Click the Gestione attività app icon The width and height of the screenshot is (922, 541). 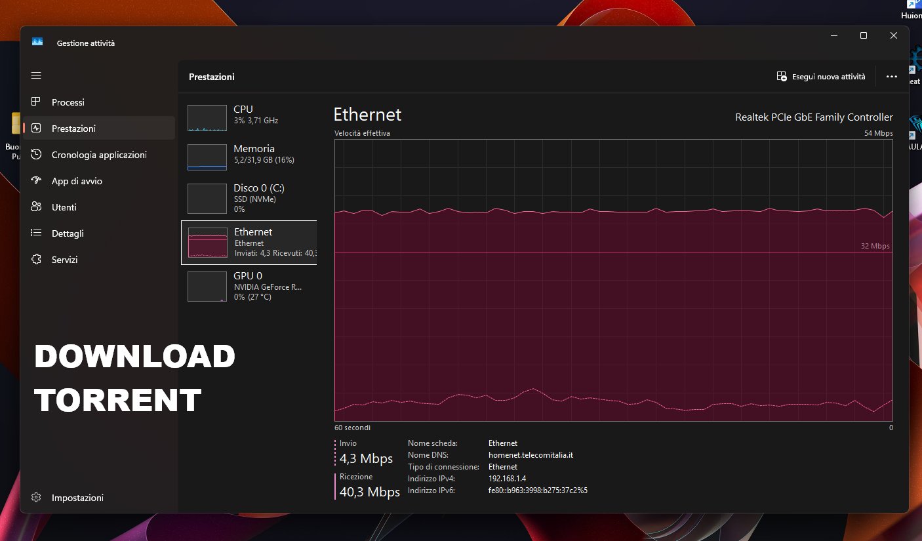(x=37, y=43)
